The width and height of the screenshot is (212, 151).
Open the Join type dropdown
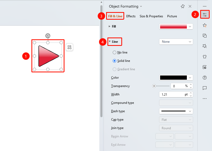coord(176,128)
